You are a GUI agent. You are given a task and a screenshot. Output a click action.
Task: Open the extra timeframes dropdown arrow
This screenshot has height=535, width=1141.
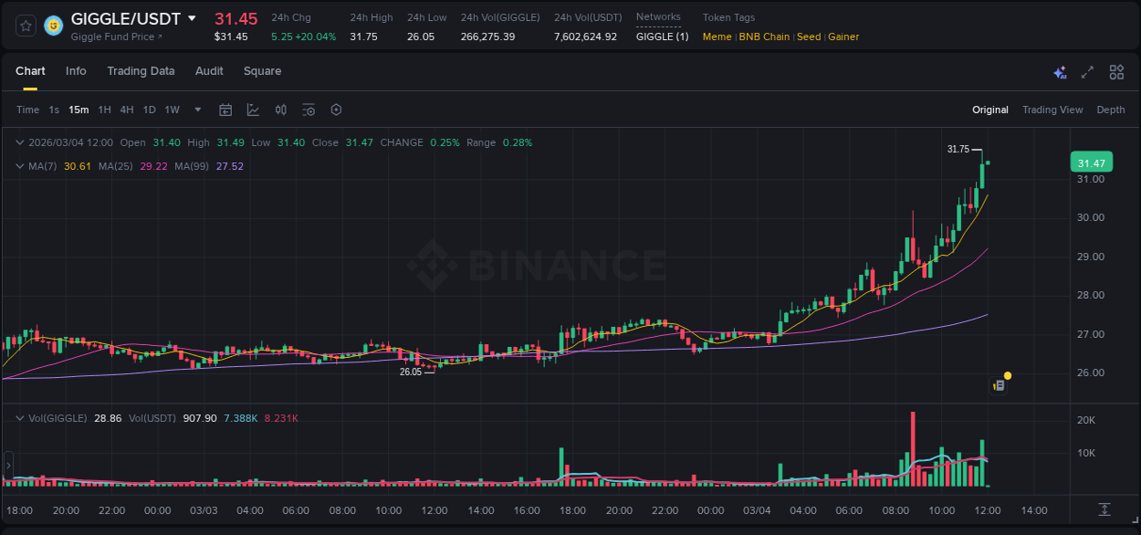(x=196, y=110)
